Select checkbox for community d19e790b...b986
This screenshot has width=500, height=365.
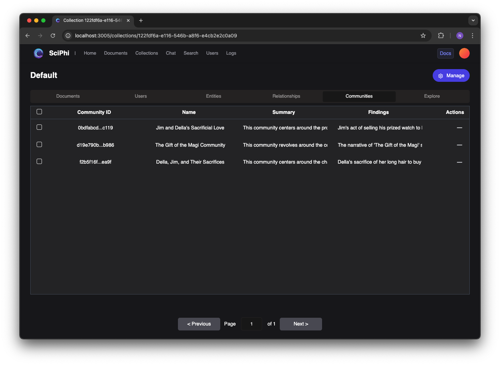pyautogui.click(x=39, y=145)
